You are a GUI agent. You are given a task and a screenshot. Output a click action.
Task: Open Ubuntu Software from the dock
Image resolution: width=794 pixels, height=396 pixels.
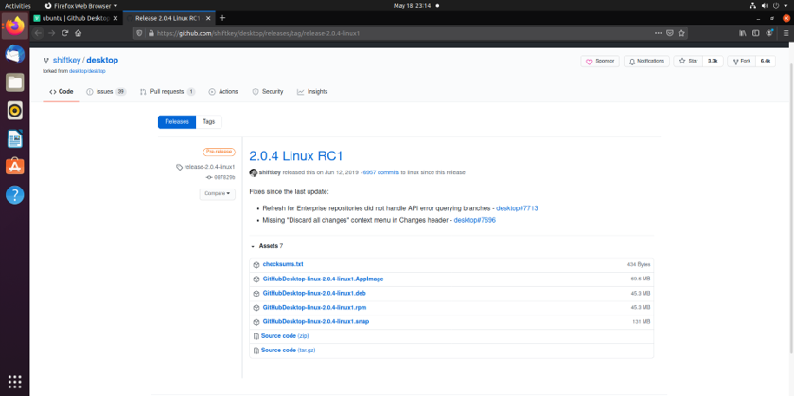[14, 167]
